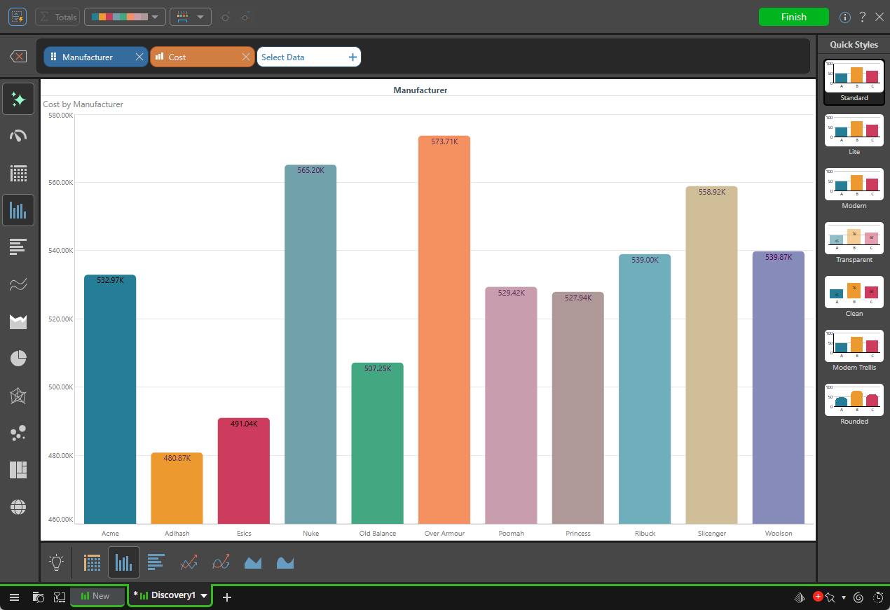Add a new tab with plus
Viewport: 890px width, 610px height.
226,597
